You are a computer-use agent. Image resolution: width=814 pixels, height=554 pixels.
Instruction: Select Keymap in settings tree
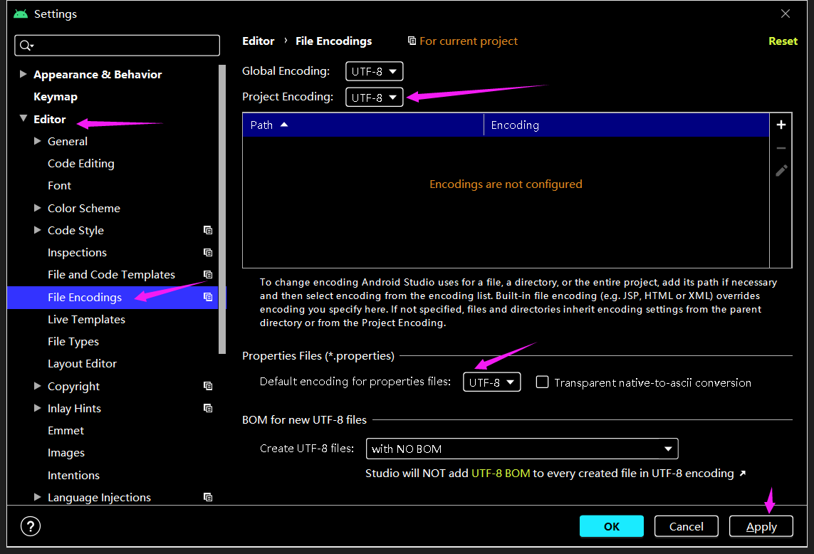56,97
